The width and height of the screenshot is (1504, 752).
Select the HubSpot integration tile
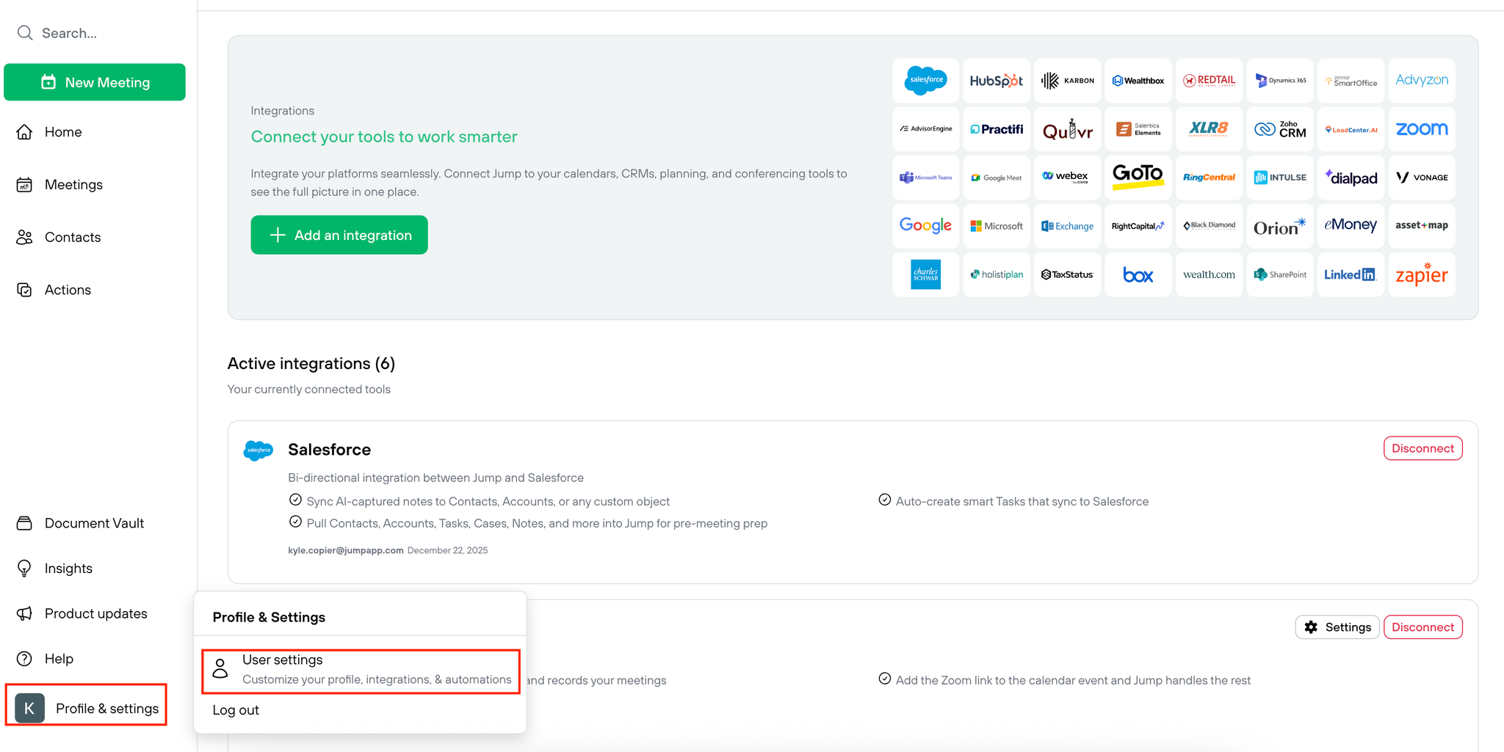(996, 81)
